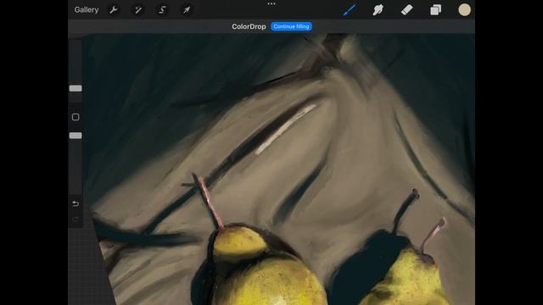
Task: Select the Eraser tool
Action: [x=407, y=10]
